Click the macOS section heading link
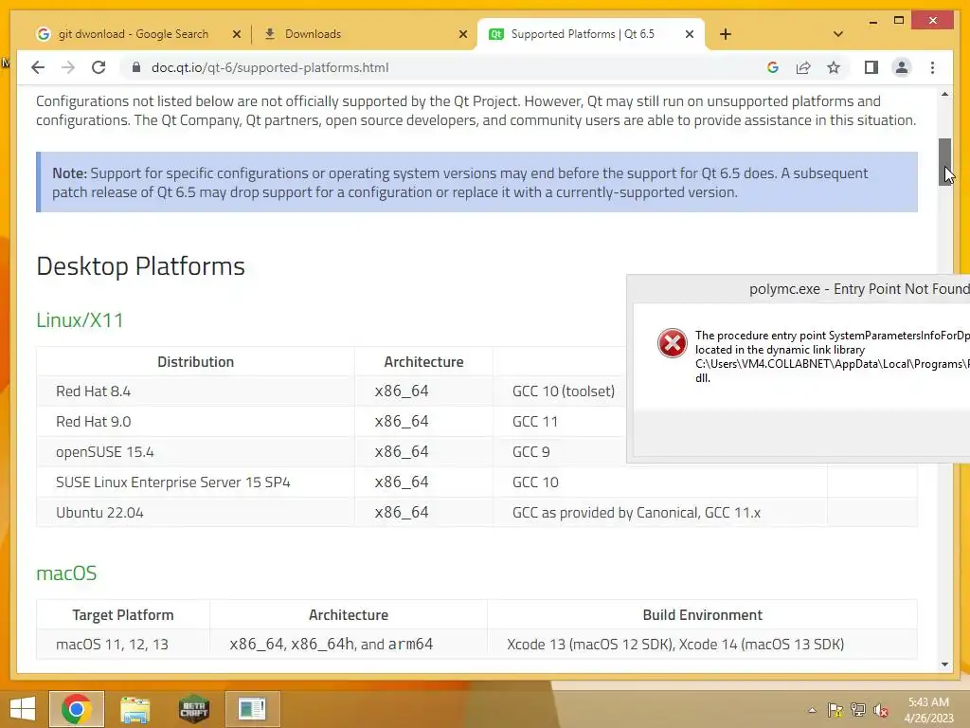This screenshot has height=728, width=970. [x=66, y=573]
